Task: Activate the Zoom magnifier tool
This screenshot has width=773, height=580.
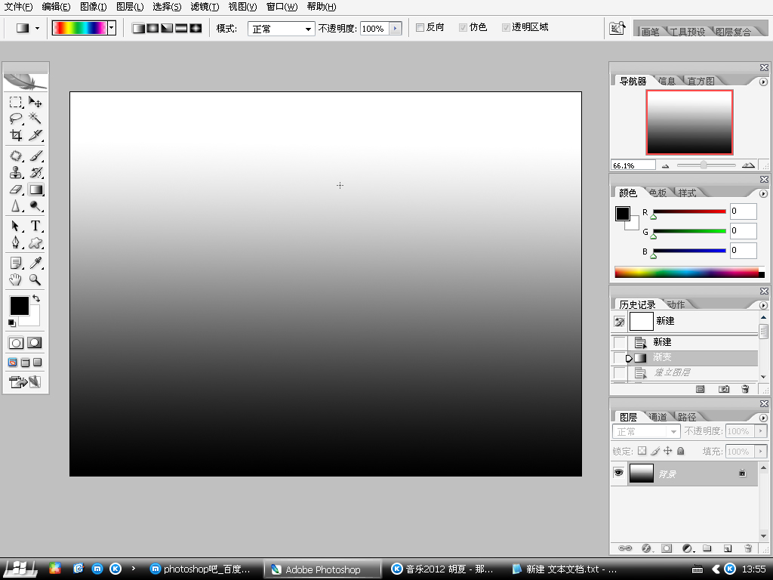Action: tap(35, 280)
